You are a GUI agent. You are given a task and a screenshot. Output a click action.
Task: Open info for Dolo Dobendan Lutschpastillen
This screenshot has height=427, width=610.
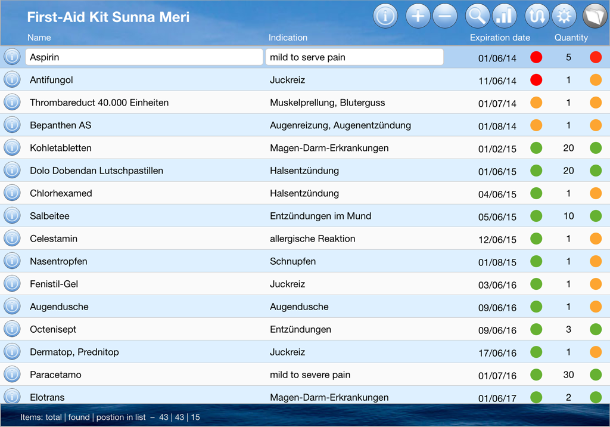pyautogui.click(x=12, y=170)
